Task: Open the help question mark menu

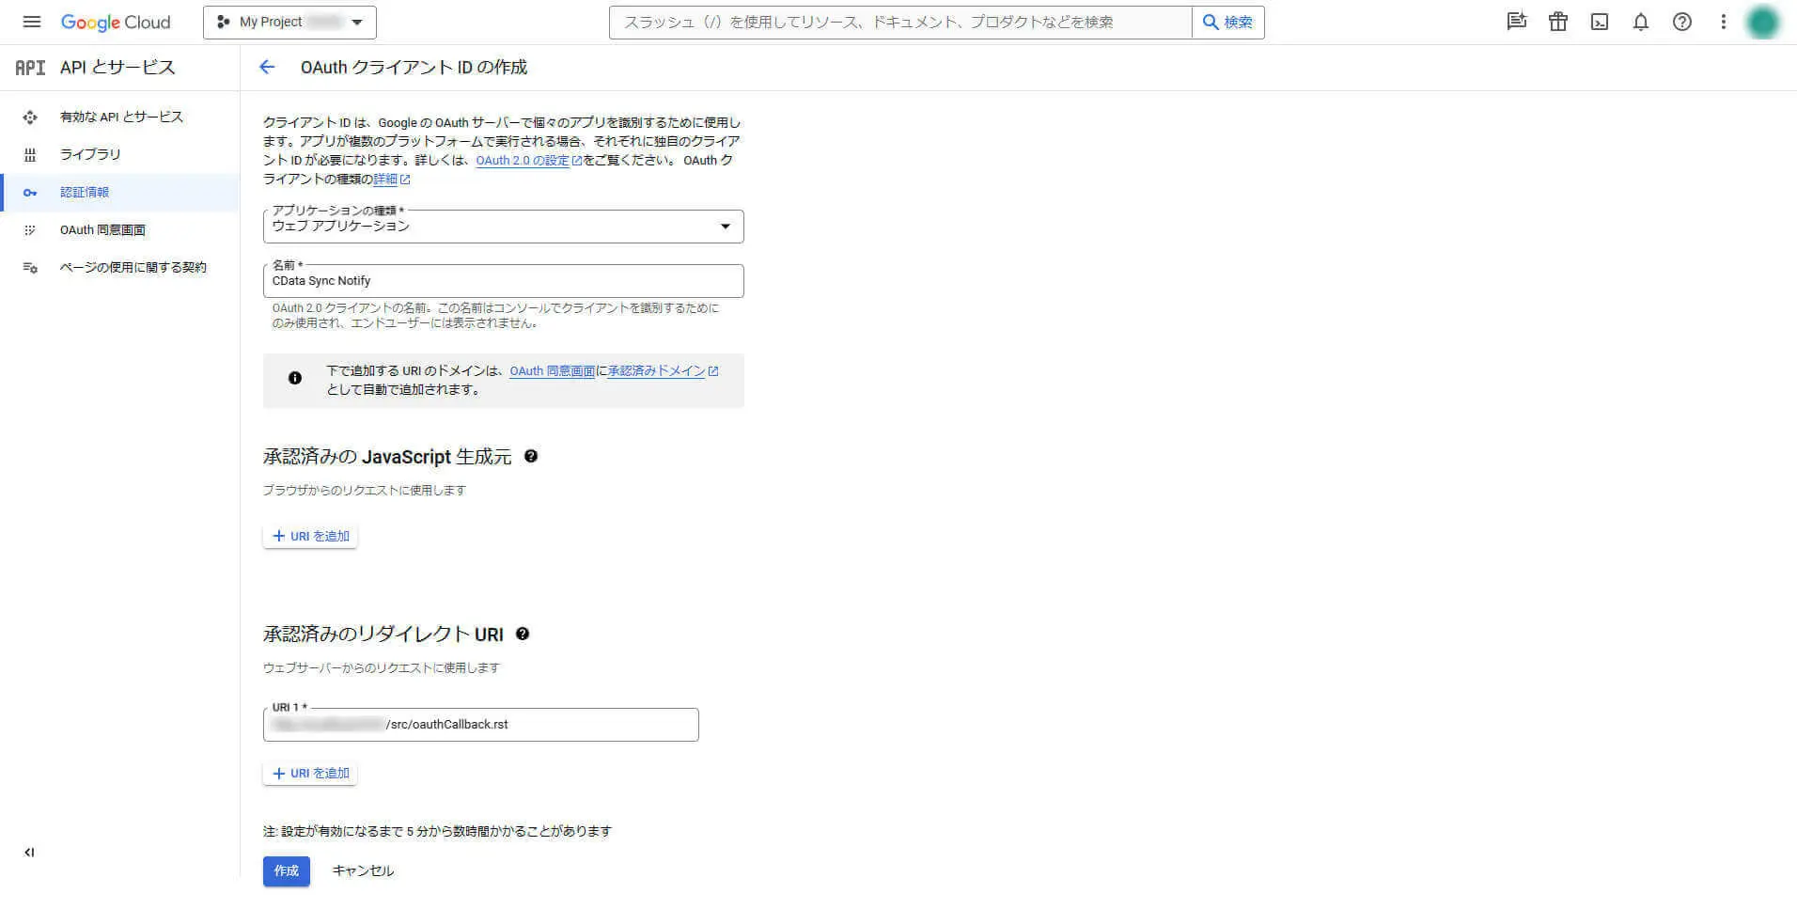Action: pyautogui.click(x=1682, y=22)
